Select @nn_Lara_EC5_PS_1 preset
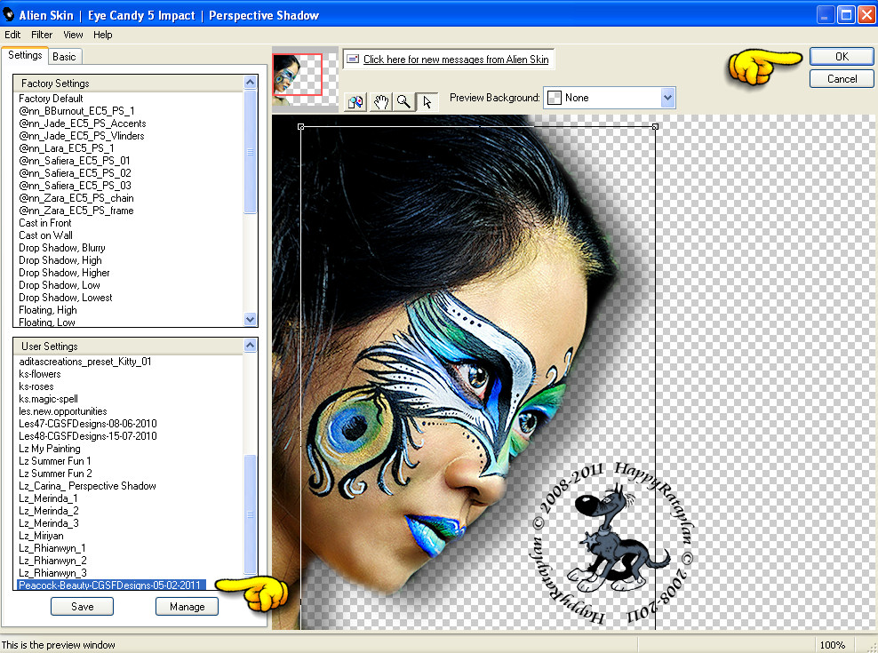The image size is (878, 653). [x=67, y=148]
